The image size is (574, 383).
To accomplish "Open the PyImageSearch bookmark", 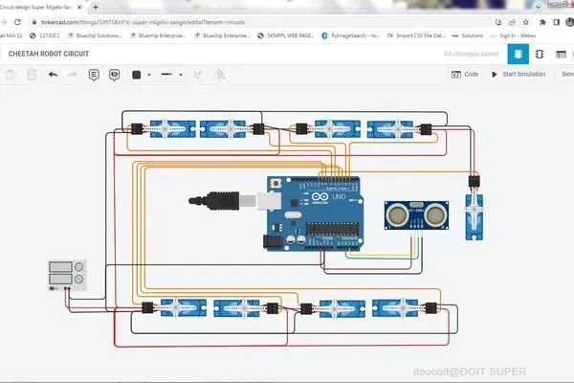I will [x=351, y=35].
